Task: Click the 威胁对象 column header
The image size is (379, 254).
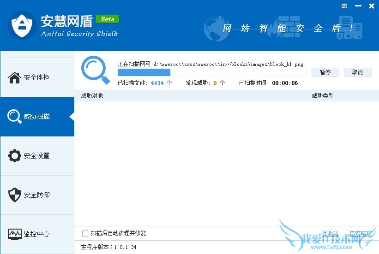Action: point(92,96)
